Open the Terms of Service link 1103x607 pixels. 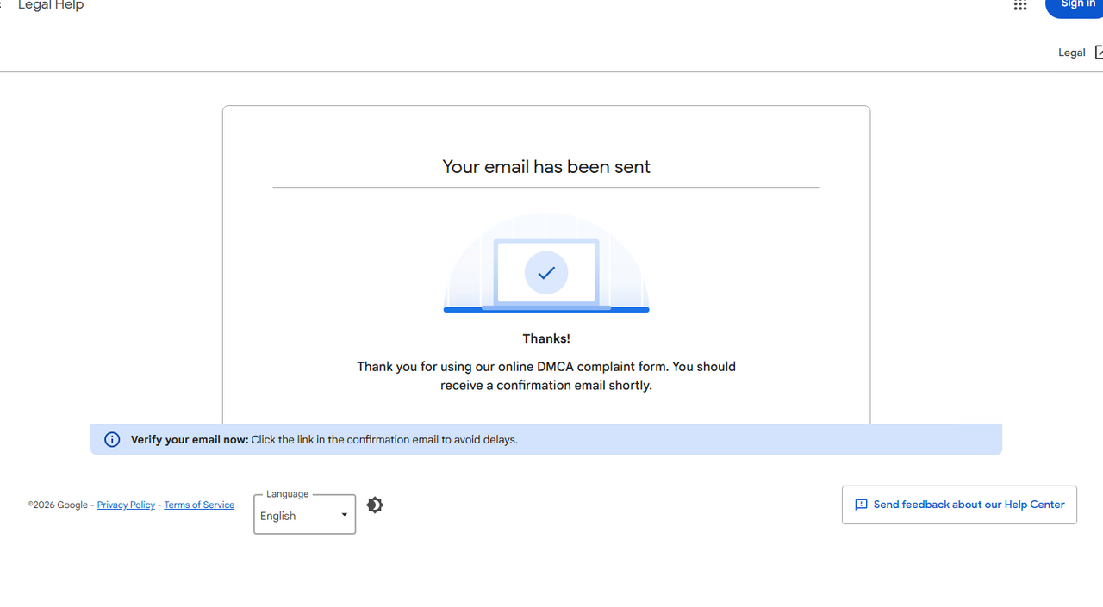pyautogui.click(x=199, y=505)
